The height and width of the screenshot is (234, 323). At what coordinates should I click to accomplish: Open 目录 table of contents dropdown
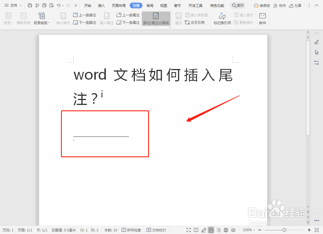[x=8, y=18]
